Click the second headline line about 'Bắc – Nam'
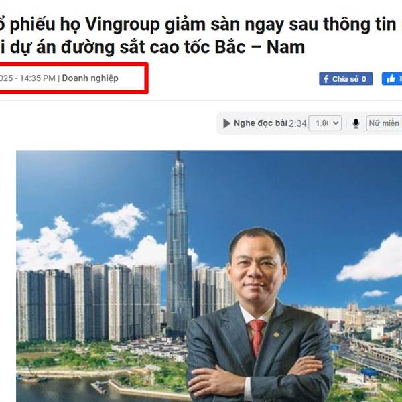402x402 pixels. (152, 47)
